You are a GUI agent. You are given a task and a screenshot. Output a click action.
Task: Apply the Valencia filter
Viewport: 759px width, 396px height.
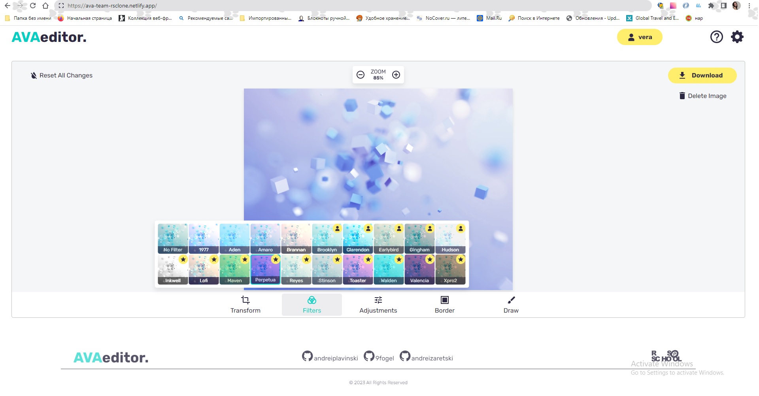[x=419, y=270]
